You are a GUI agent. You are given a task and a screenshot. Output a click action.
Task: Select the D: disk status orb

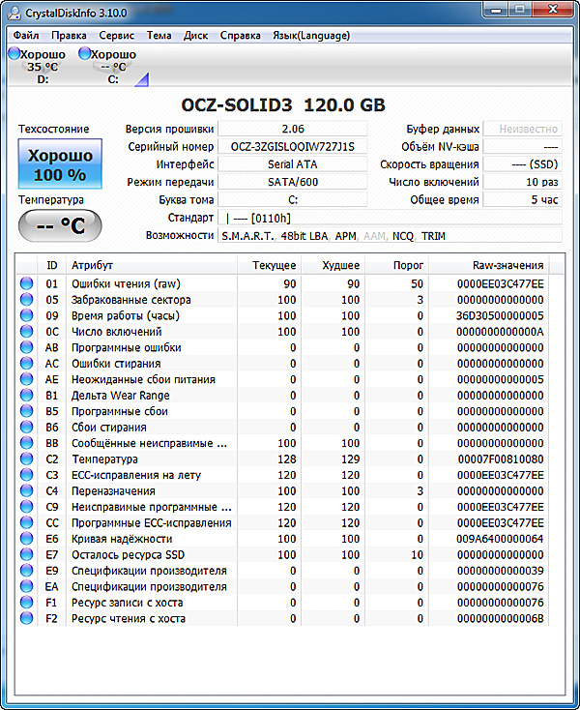pyautogui.click(x=14, y=54)
